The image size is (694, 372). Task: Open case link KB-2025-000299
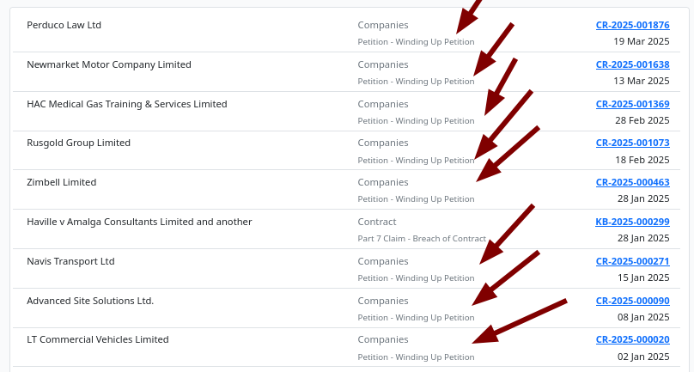pos(632,222)
